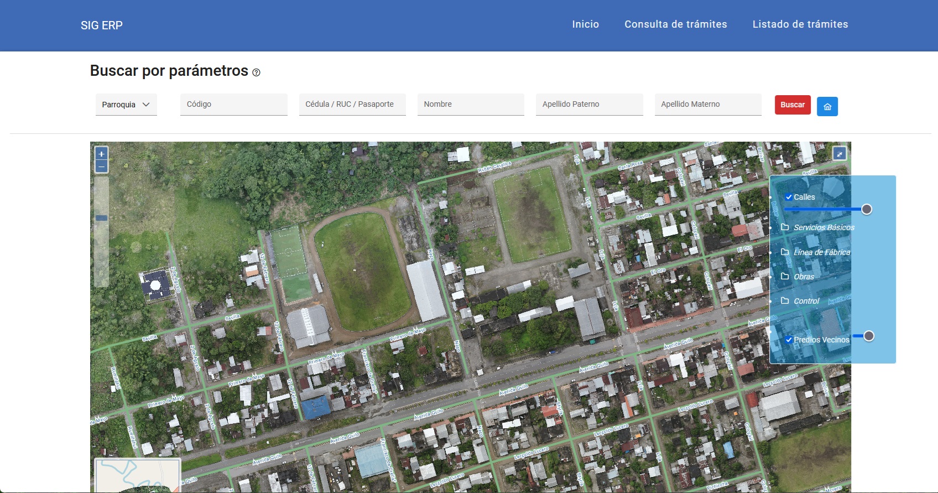Click the map zoom level slider handle
938x493 pixels.
(x=101, y=218)
